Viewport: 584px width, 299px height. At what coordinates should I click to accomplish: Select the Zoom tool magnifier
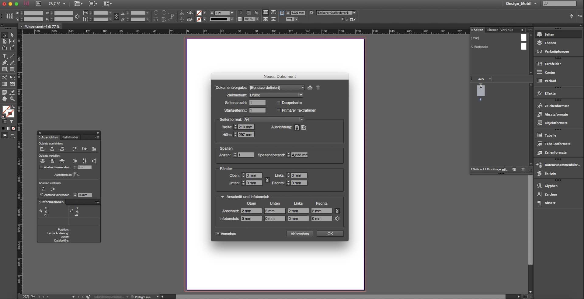pos(12,99)
